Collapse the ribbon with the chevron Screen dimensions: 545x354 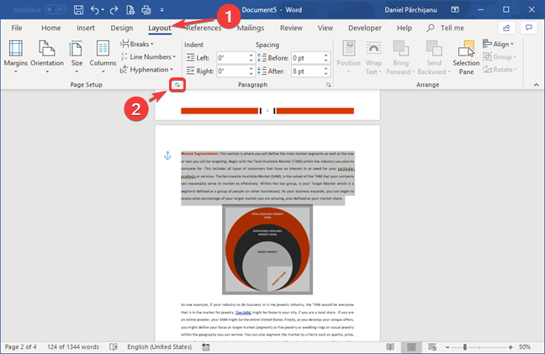click(x=537, y=85)
